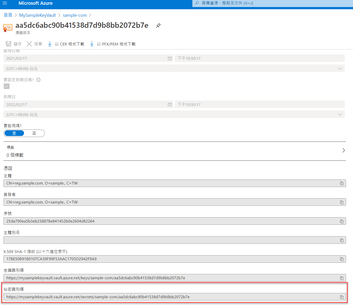
Task: Click the 序號 label
Action: (x=8, y=213)
